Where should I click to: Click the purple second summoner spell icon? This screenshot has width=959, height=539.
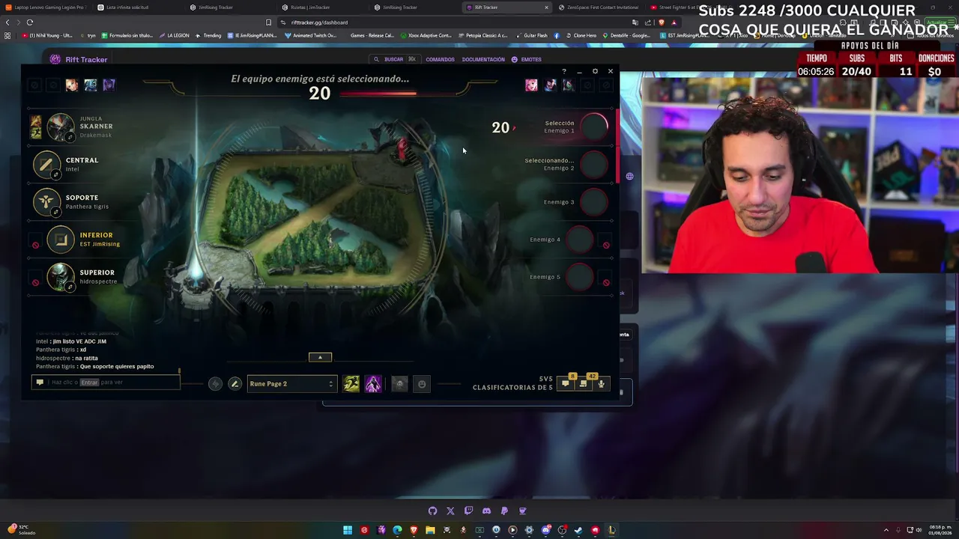pyautogui.click(x=373, y=384)
